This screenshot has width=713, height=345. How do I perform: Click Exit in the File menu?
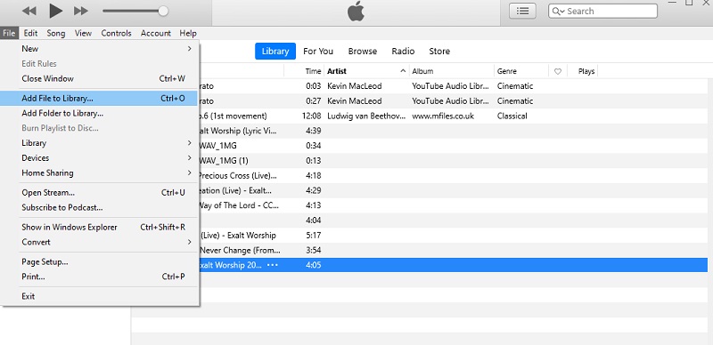click(x=99, y=296)
